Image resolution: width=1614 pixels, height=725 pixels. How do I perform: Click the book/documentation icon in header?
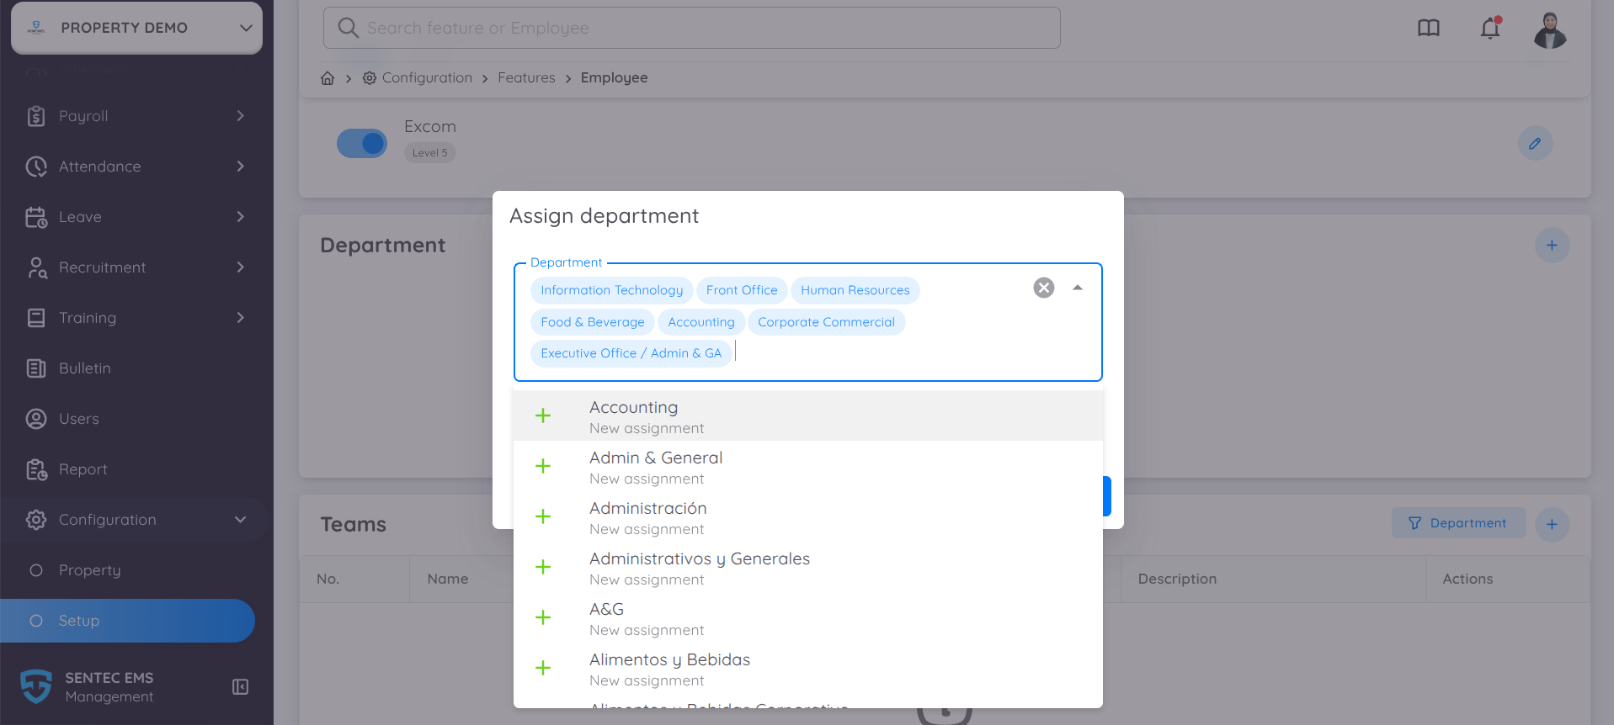coord(1429,28)
